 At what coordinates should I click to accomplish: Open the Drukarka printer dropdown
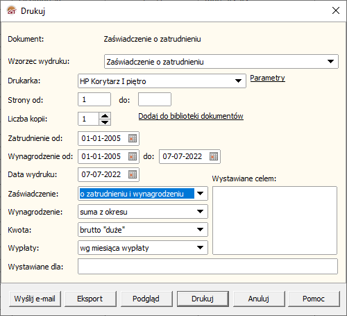(238, 81)
